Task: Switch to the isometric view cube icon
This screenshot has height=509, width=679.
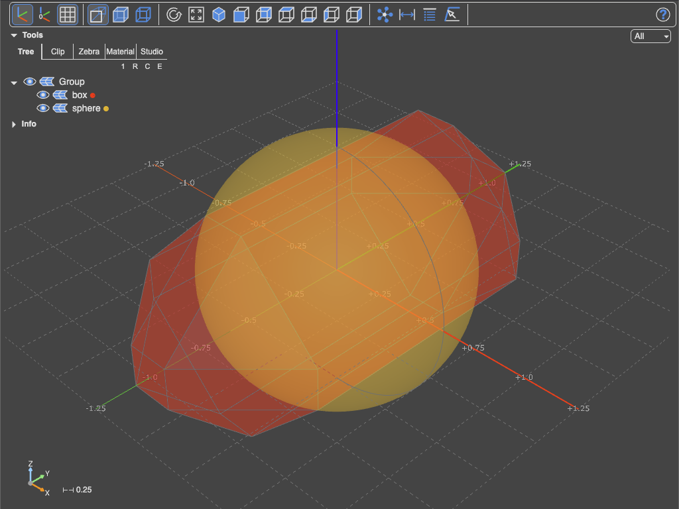Action: click(x=219, y=15)
